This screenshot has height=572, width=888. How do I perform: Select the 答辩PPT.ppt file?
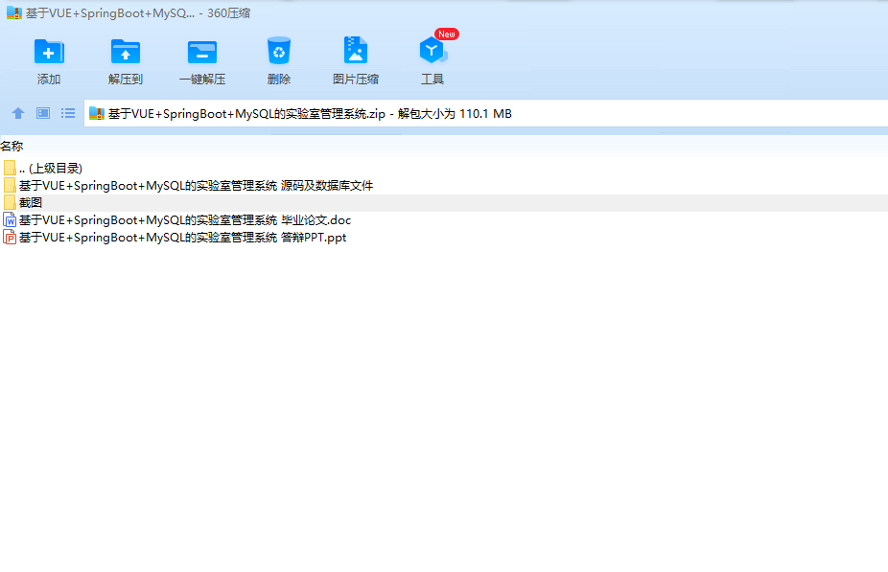click(x=444, y=237)
